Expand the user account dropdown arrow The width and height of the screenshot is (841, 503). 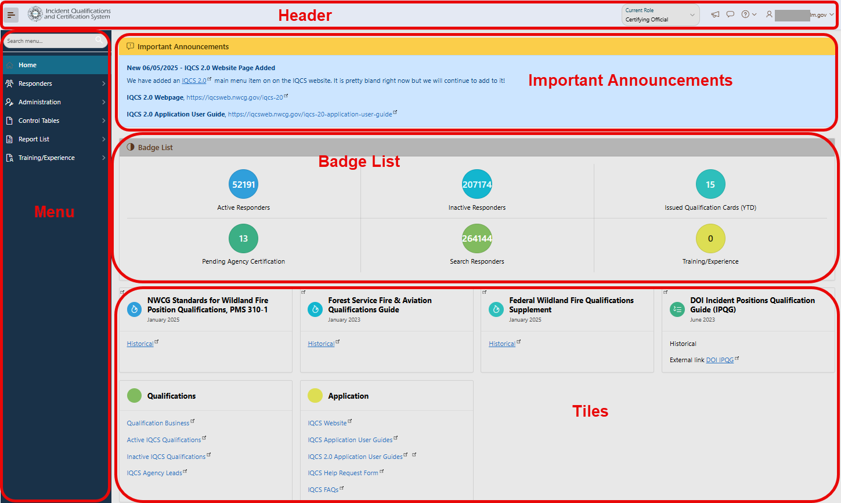coord(832,15)
